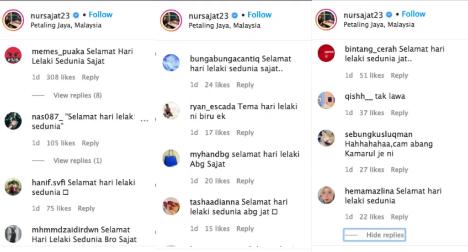
Task: Open Petaling Jaya, Malaysia location in left panel
Action: tap(66, 25)
